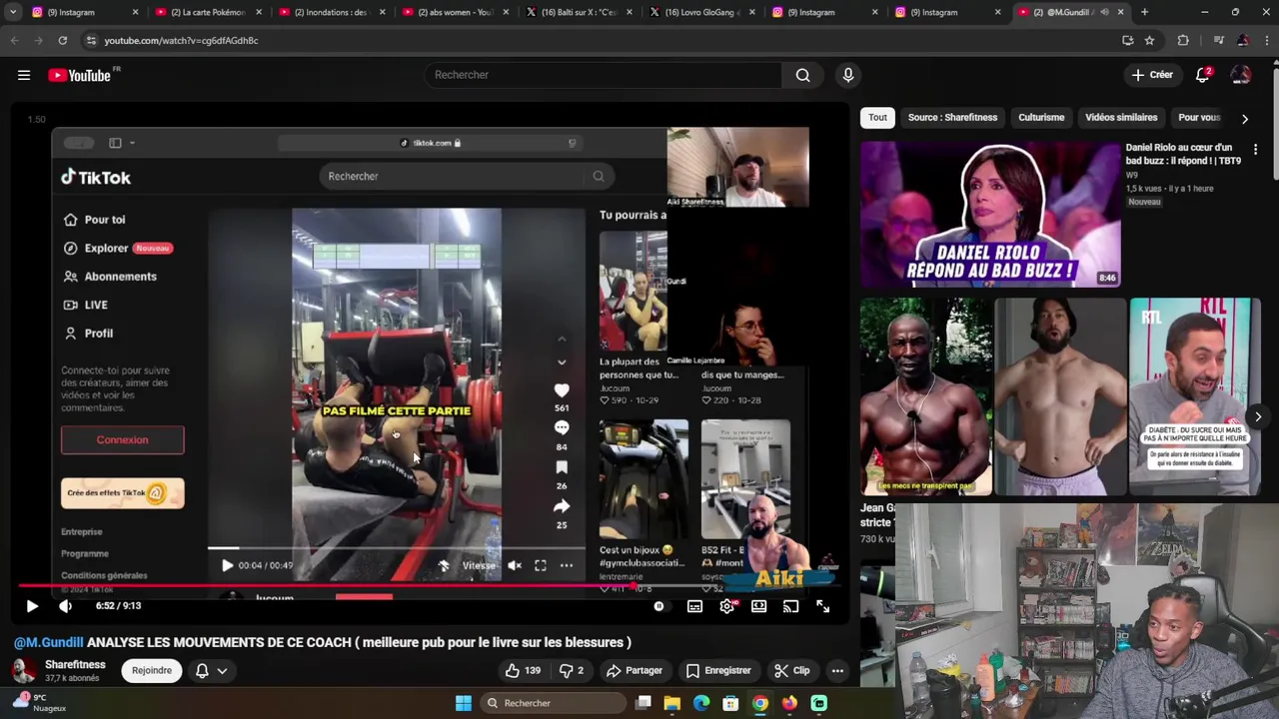Click the YouTube search input field
Viewport: 1279px width, 719px height.
point(605,75)
